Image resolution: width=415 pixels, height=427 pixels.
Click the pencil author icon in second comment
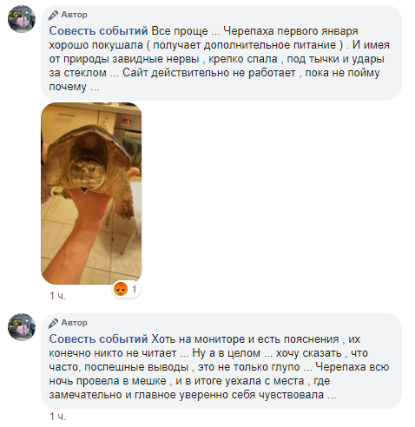pos(53,323)
